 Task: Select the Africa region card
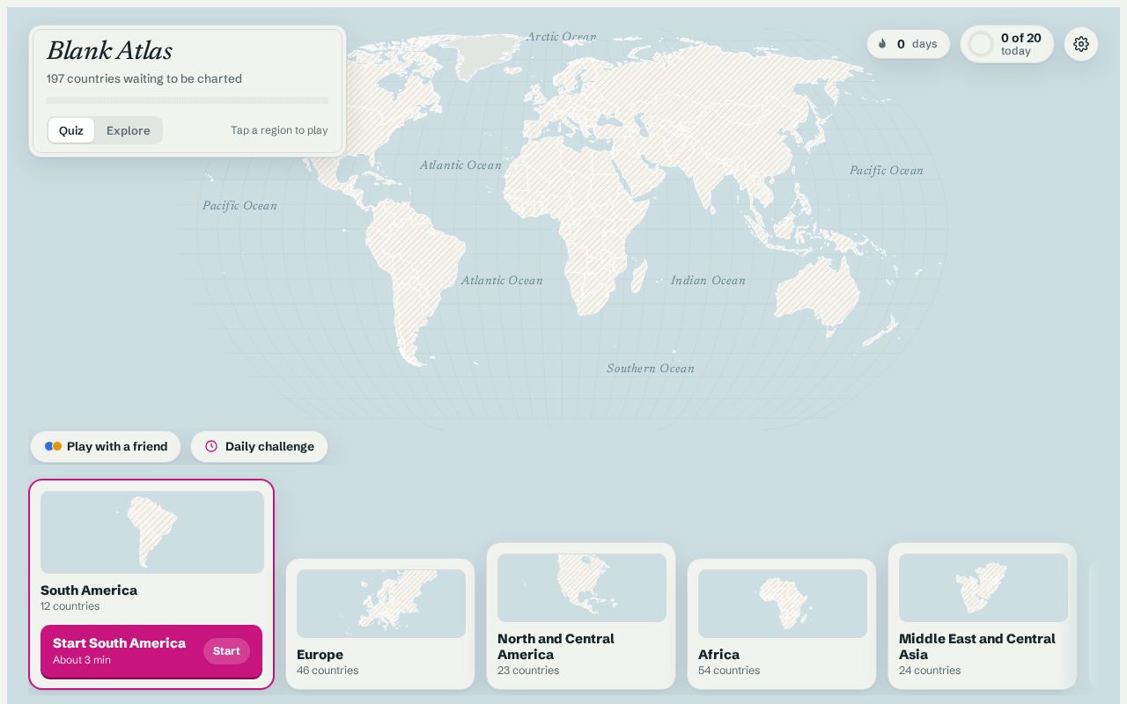coord(782,624)
